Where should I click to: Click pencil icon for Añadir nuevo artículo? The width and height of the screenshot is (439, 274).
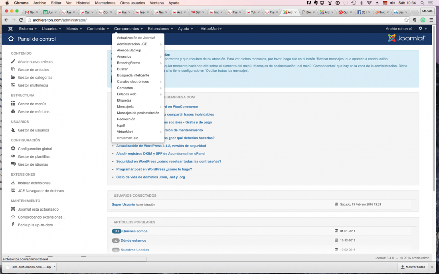pos(13,61)
